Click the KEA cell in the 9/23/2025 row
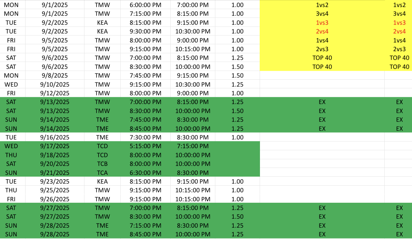The image size is (412, 239). [102, 181]
